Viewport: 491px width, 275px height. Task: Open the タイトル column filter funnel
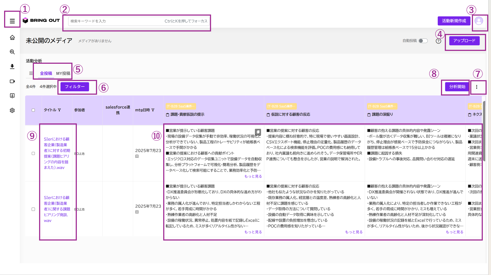(59, 110)
